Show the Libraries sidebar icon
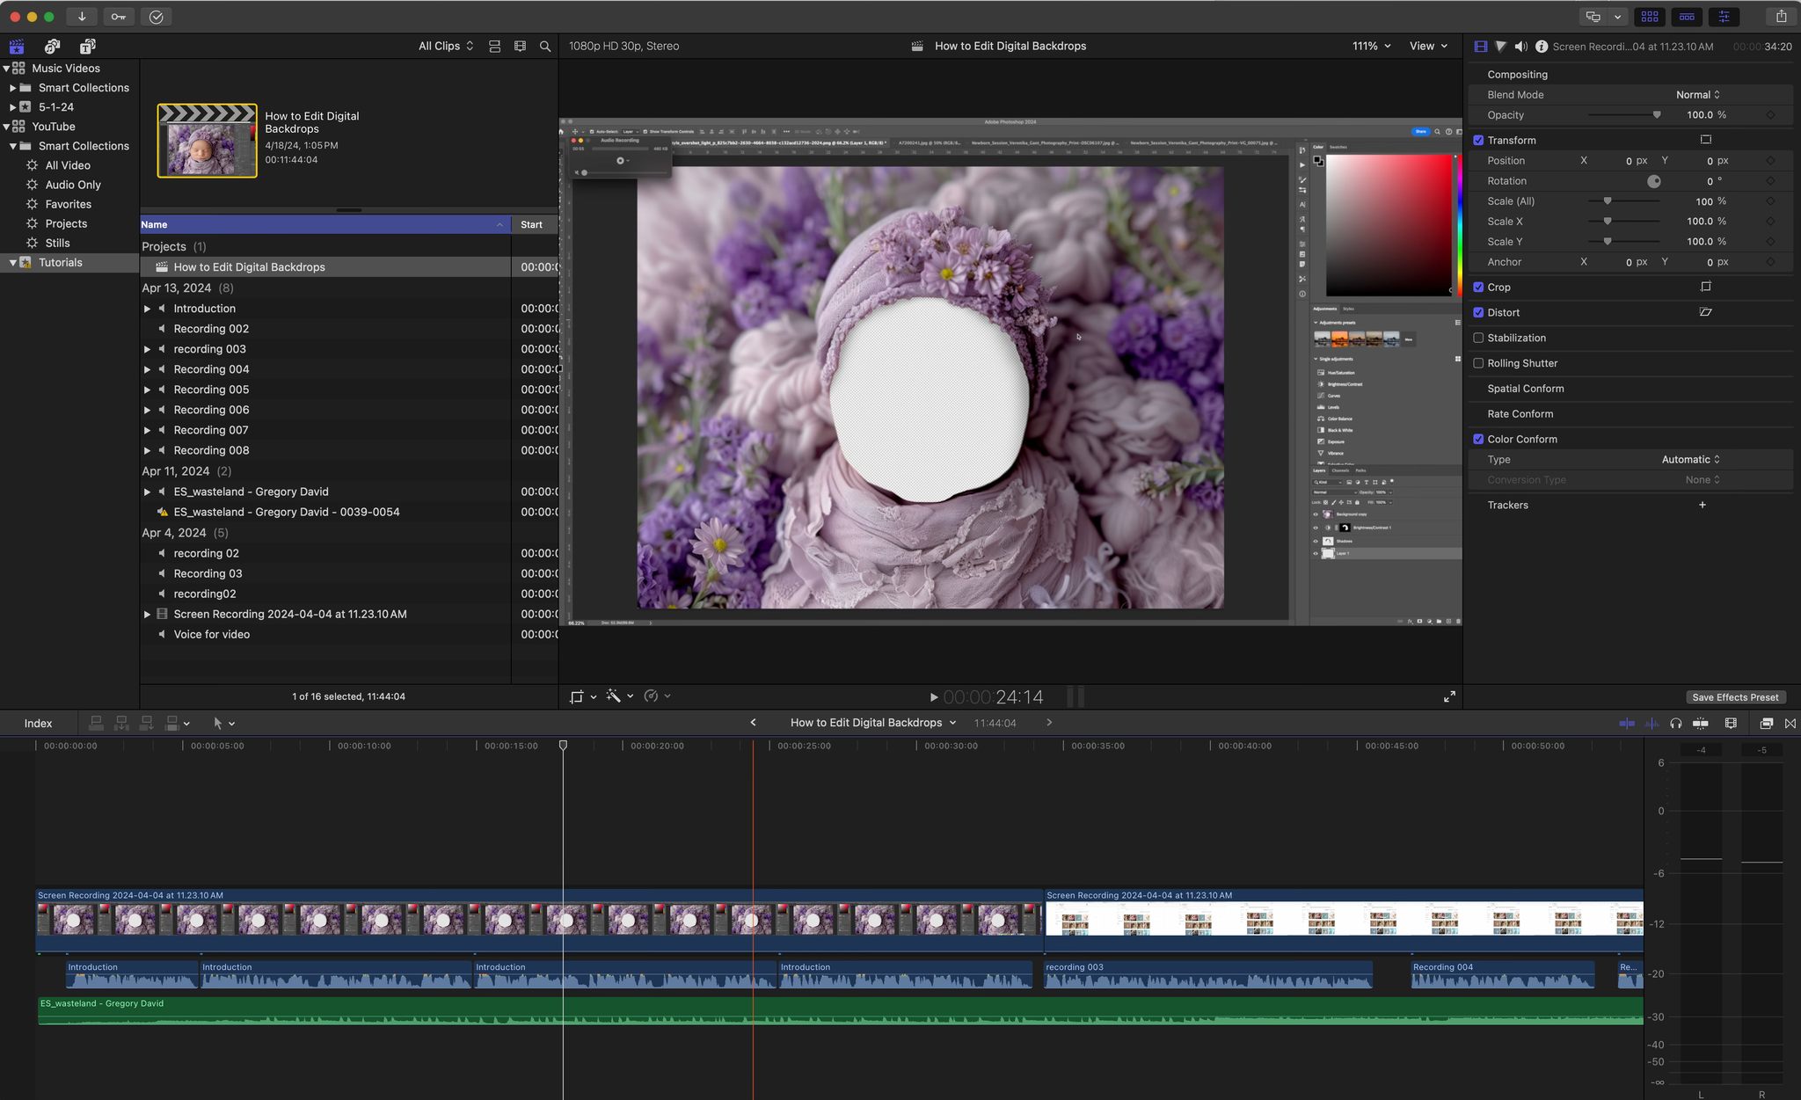The image size is (1801, 1100). (x=17, y=46)
